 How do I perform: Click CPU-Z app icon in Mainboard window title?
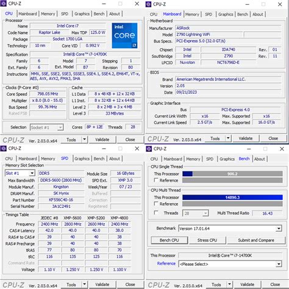click(x=149, y=4)
